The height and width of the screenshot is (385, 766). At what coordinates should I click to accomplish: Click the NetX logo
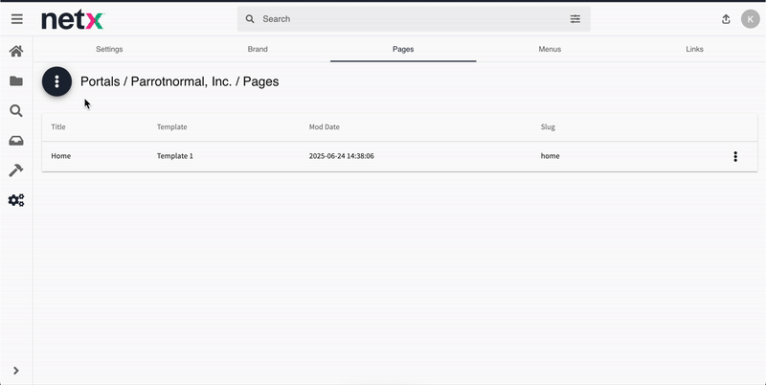[73, 19]
